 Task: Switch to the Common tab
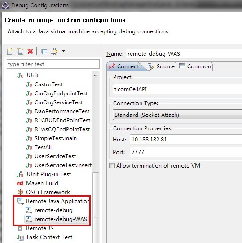click(195, 66)
